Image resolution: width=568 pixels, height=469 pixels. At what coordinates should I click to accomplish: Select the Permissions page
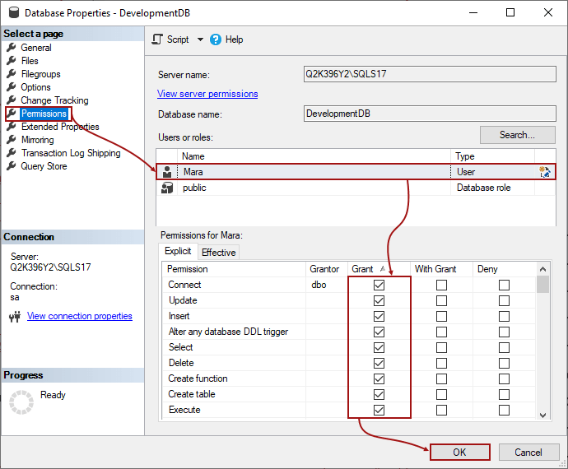44,114
